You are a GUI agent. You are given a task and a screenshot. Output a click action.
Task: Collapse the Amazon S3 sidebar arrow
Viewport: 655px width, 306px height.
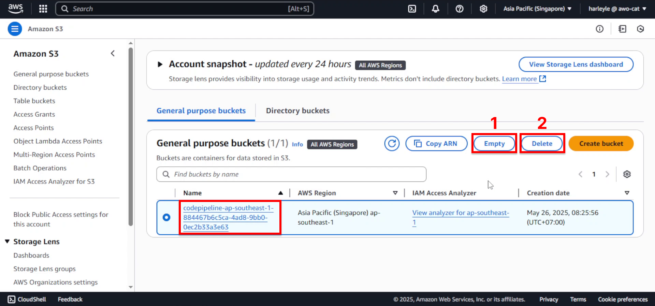point(113,54)
